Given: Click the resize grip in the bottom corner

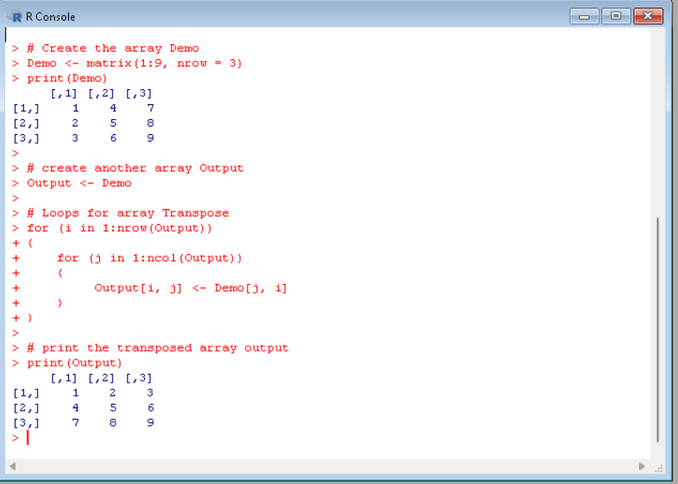Looking at the screenshot, I should point(659,468).
